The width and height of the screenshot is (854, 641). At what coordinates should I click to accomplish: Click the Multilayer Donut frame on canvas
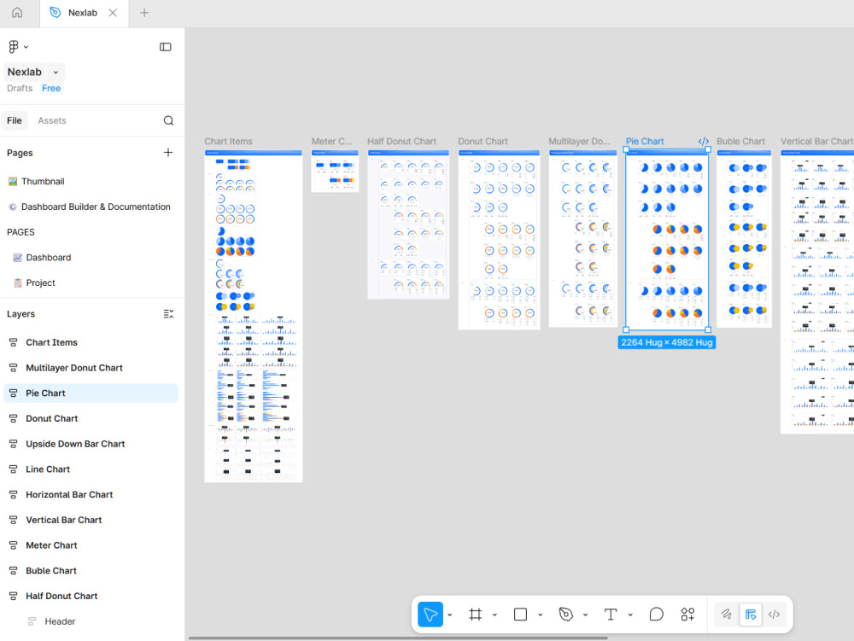click(582, 238)
